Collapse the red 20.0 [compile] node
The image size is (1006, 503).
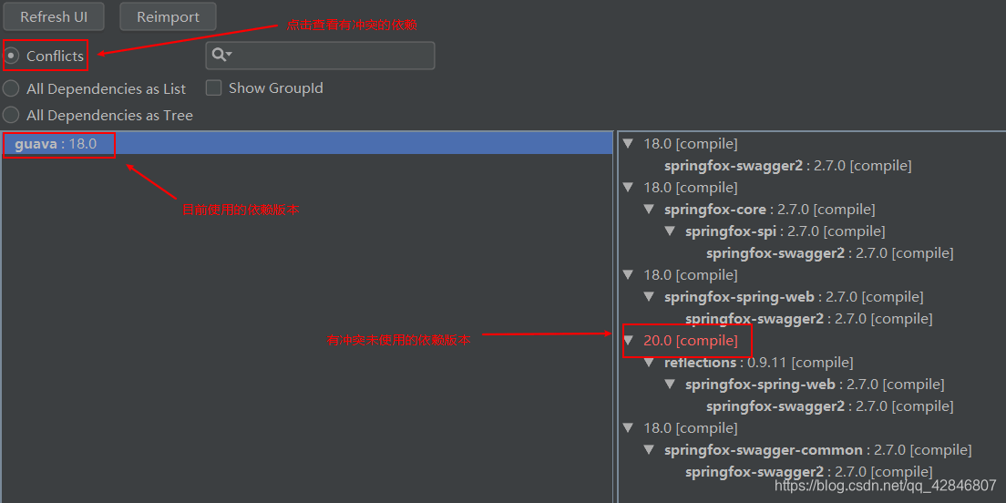(628, 341)
